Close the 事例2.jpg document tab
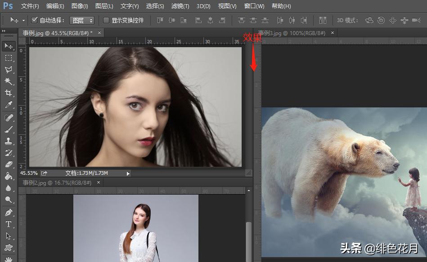The width and height of the screenshot is (427, 262). 99,182
